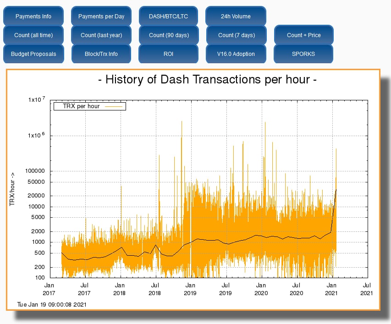Click the ROI button
The height and width of the screenshot is (324, 391).
click(x=168, y=54)
